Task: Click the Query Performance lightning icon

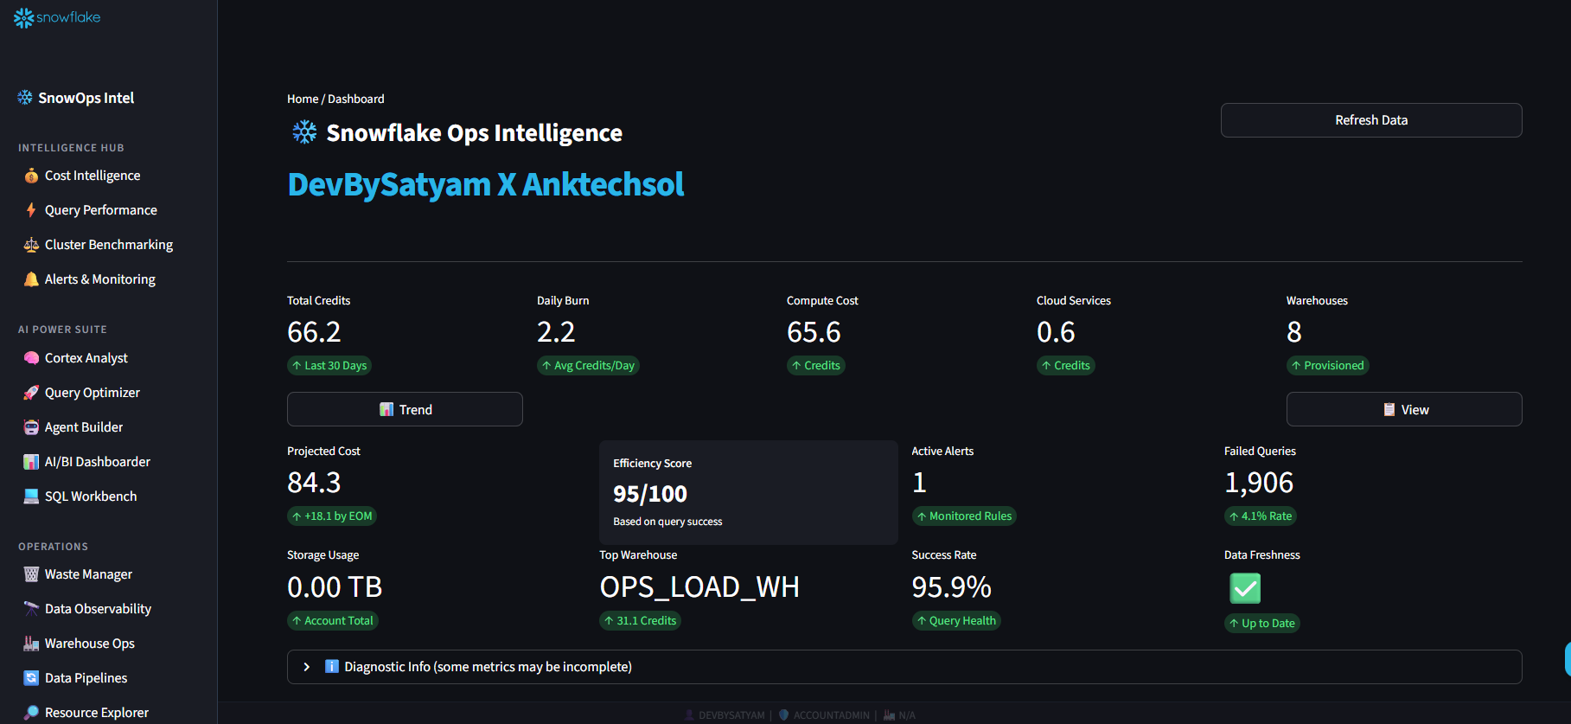Action: [31, 210]
